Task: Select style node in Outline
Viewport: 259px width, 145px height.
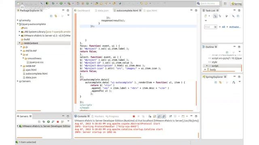Action: point(214,62)
